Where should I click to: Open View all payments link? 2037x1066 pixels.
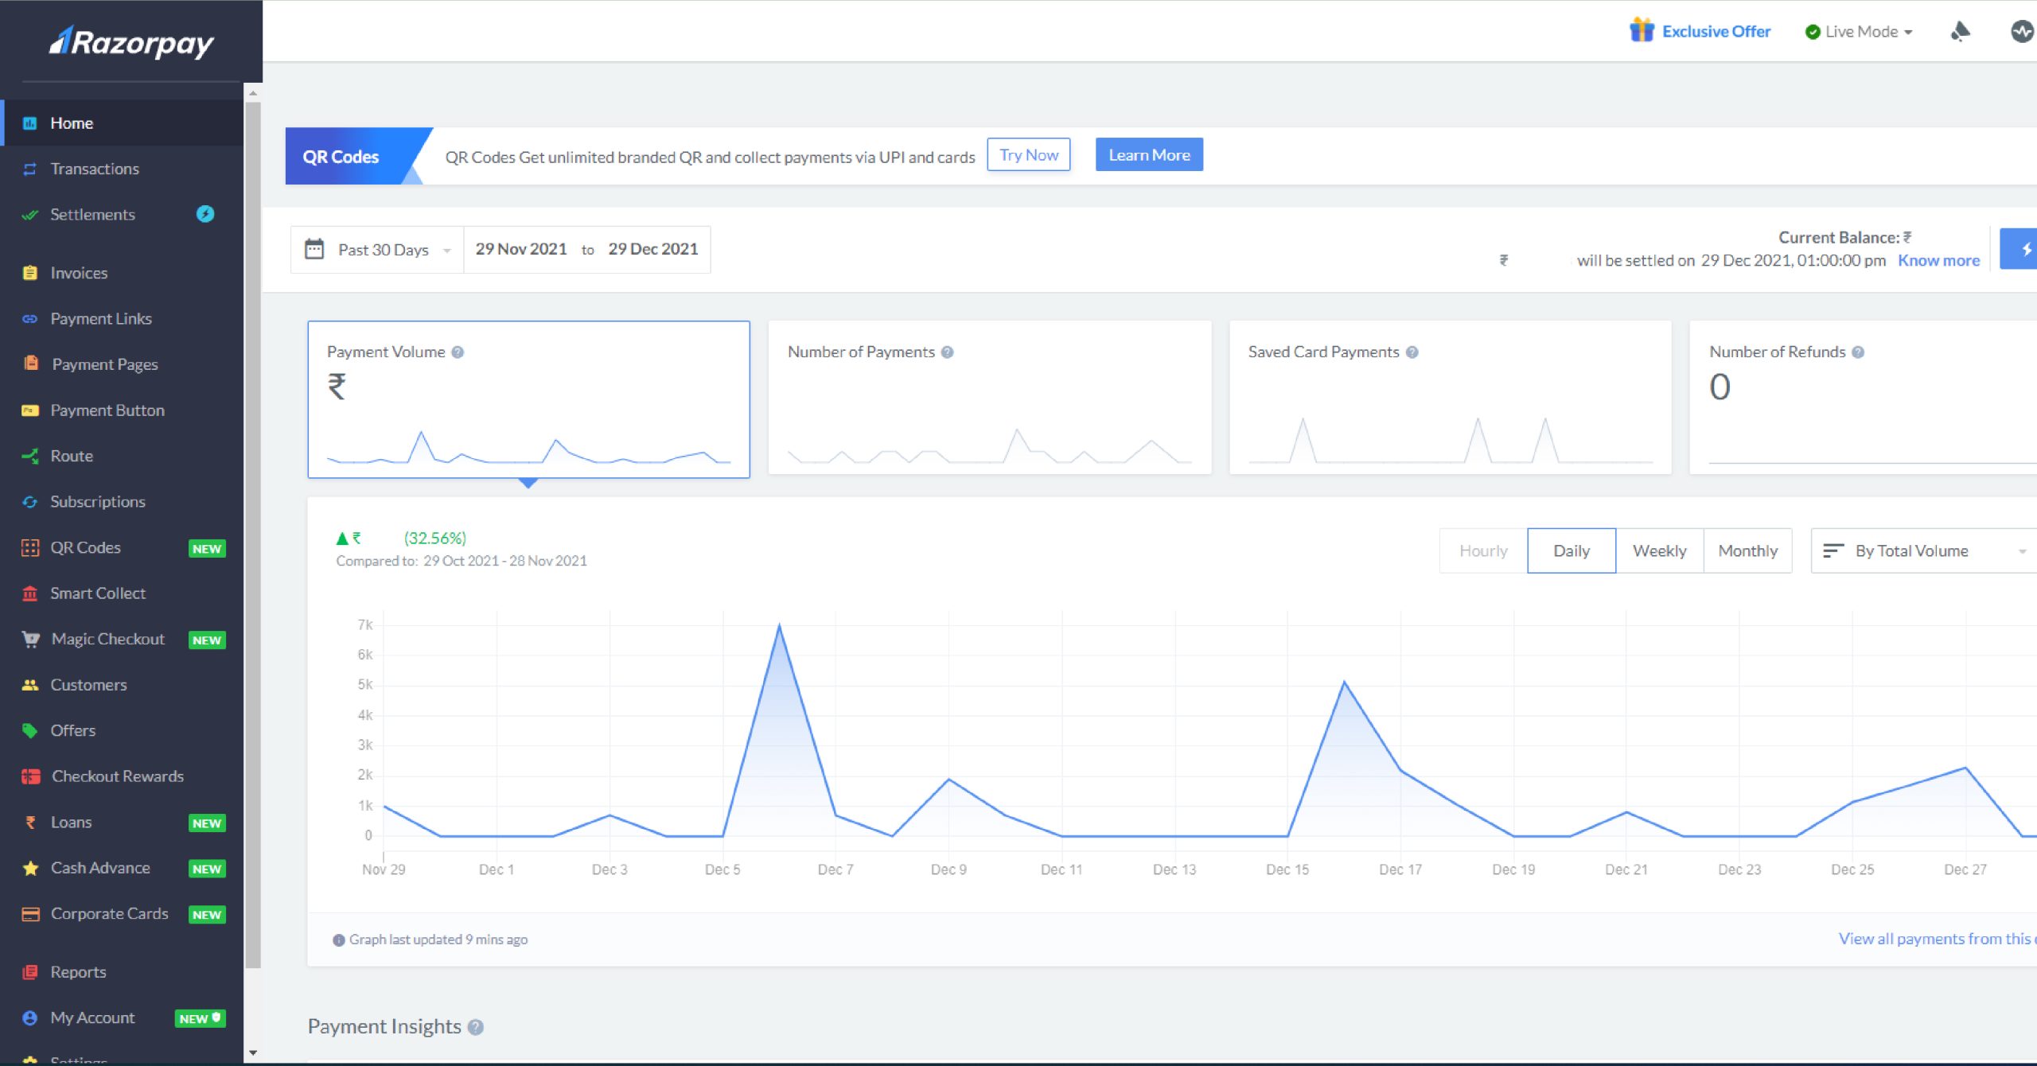pyautogui.click(x=1937, y=939)
